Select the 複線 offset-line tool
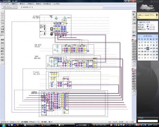159x127 pixels. coord(2,43)
